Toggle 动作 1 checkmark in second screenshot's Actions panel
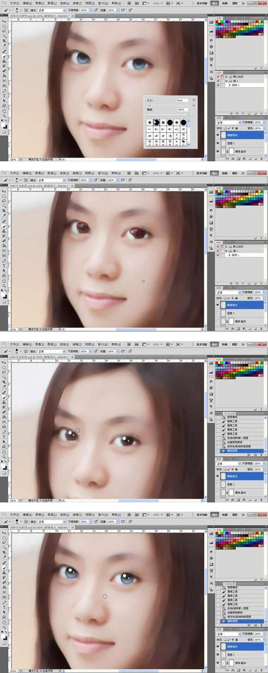The width and height of the screenshot is (268, 673). [218, 255]
